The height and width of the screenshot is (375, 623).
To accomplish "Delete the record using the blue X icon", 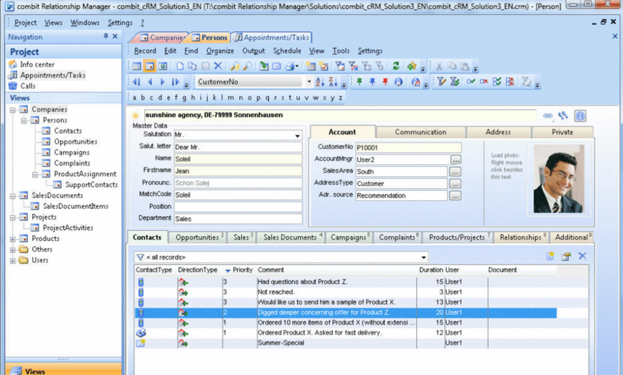I will point(218,66).
